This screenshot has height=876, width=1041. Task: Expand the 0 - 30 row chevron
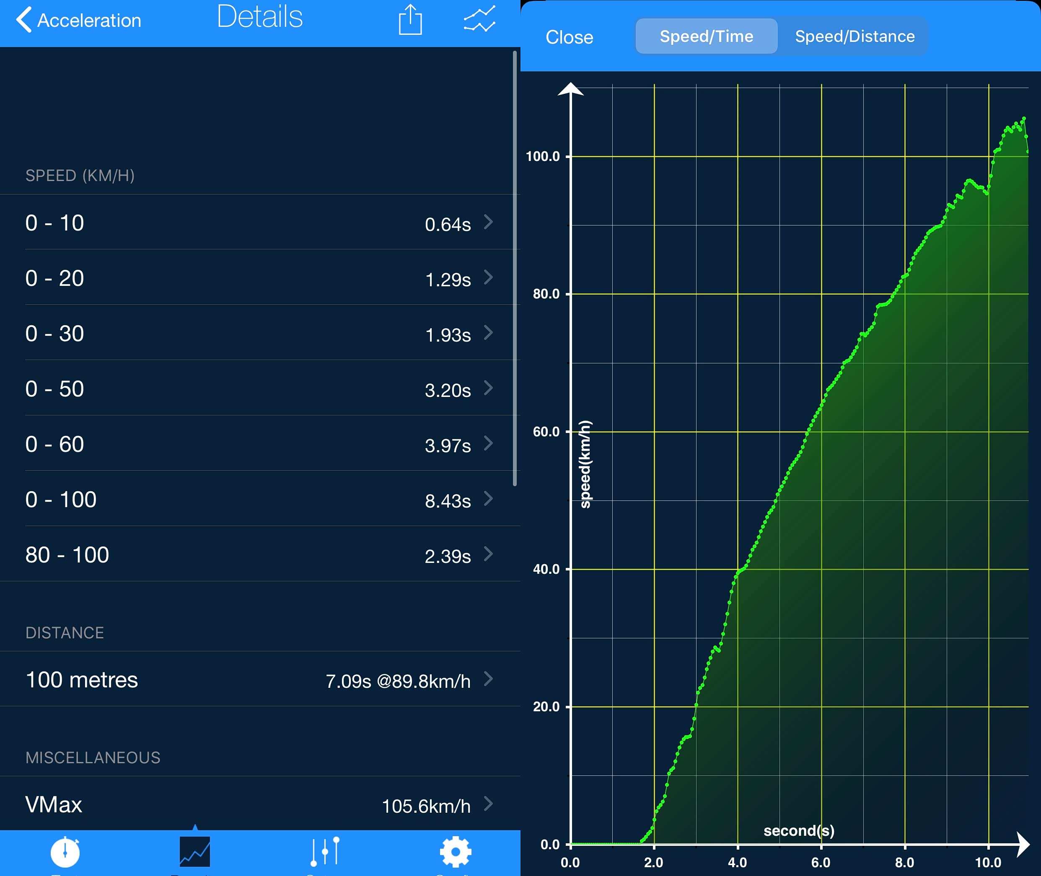tap(489, 333)
